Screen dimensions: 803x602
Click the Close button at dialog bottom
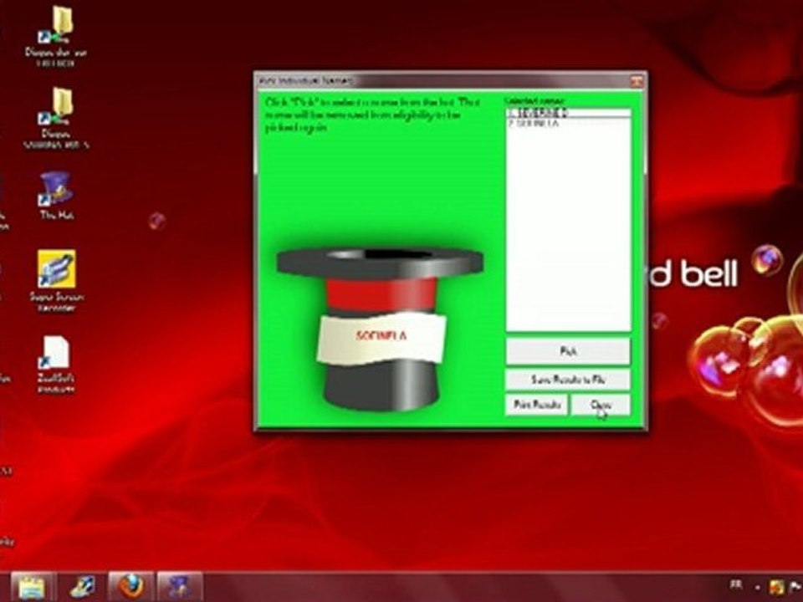(601, 405)
